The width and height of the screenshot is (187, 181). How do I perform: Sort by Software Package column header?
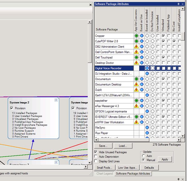tap(114, 20)
